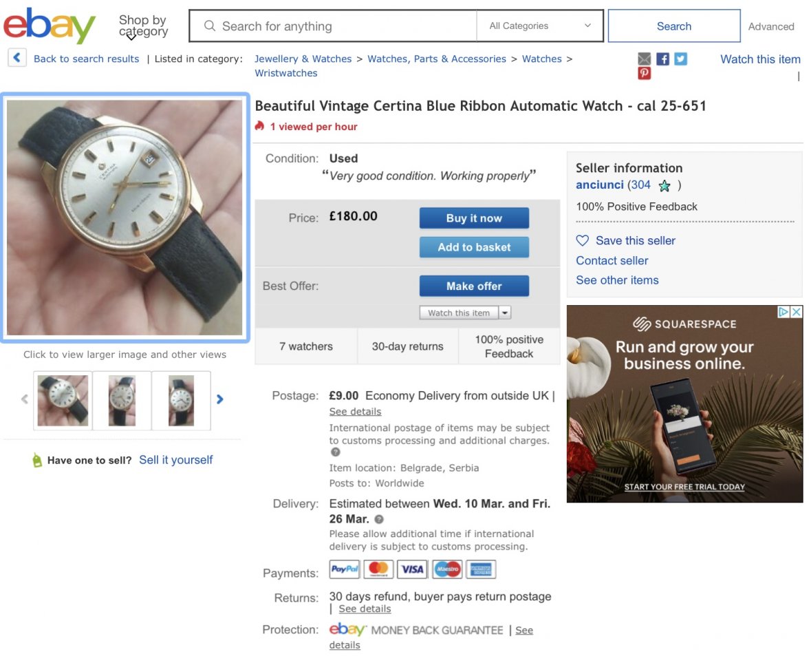Share listing via the email envelope icon

point(644,59)
